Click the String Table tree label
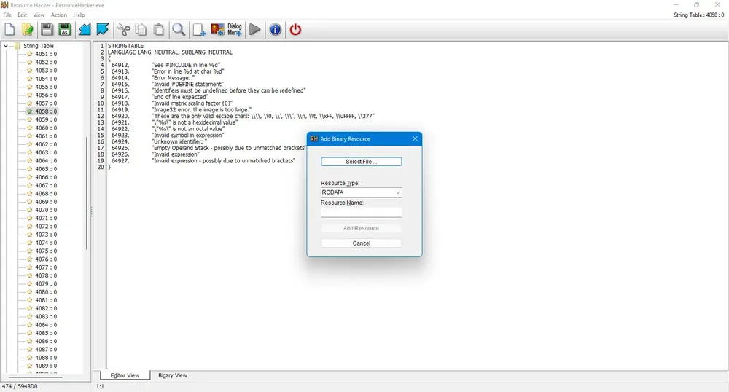This screenshot has height=392, width=729. (x=39, y=45)
